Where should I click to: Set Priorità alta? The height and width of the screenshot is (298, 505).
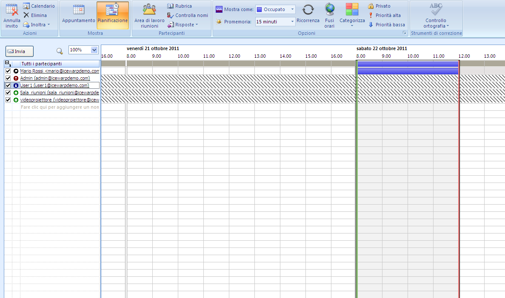(384, 15)
